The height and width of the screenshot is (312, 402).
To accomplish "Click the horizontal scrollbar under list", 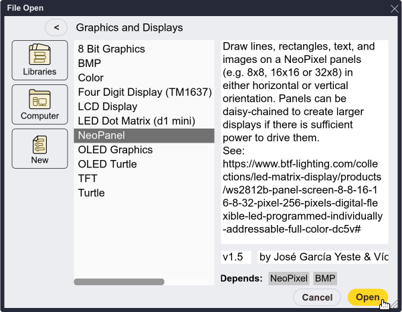I will [x=119, y=282].
